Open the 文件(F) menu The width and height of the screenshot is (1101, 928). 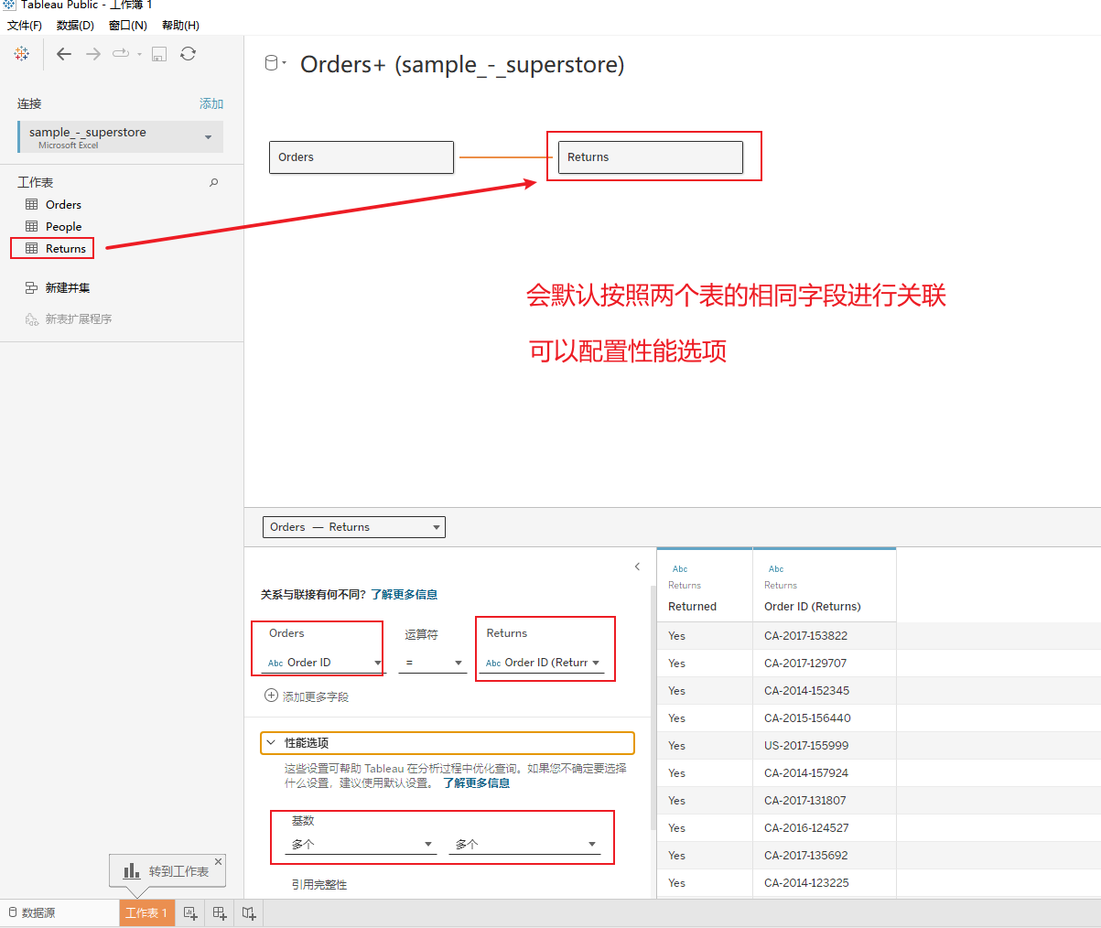pyautogui.click(x=25, y=25)
